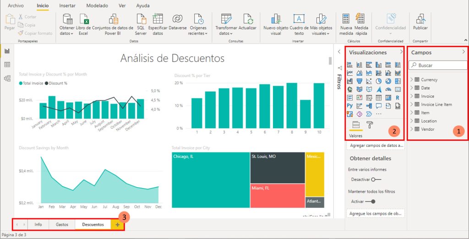469x239 pixels.
Task: Open the Transformar datos dropdown
Action: 226,25
